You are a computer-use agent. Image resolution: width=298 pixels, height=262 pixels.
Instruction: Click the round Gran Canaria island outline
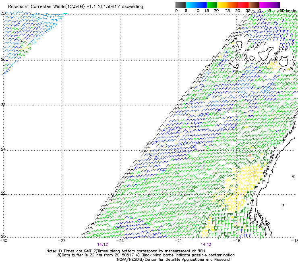tap(284, 61)
